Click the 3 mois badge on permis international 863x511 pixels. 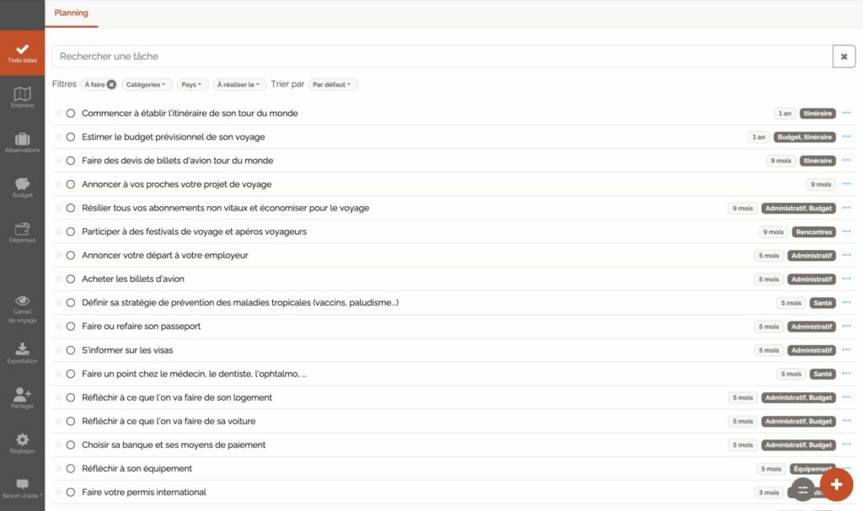[x=769, y=492]
